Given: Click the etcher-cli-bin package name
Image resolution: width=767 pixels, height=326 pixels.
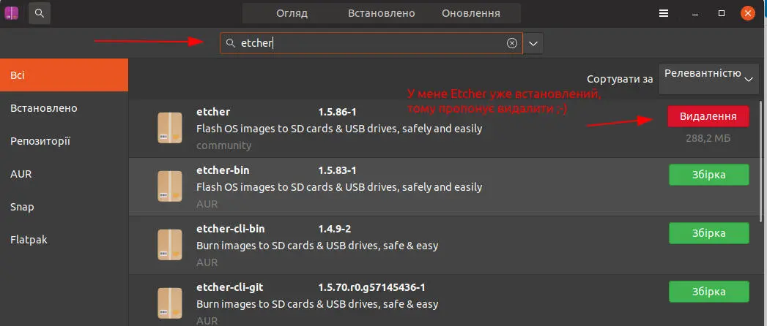Looking at the screenshot, I should click(231, 229).
